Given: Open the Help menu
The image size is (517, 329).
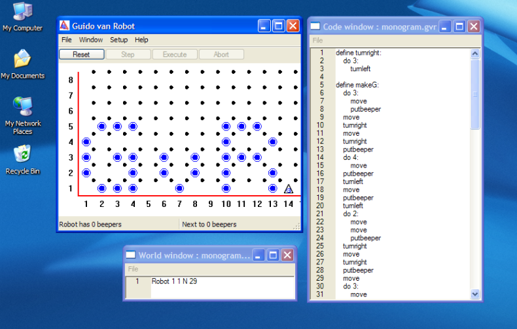Looking at the screenshot, I should 141,40.
